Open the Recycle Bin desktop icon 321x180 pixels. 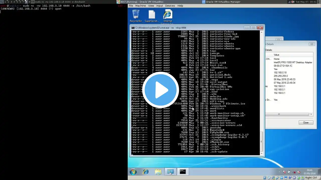(136, 16)
